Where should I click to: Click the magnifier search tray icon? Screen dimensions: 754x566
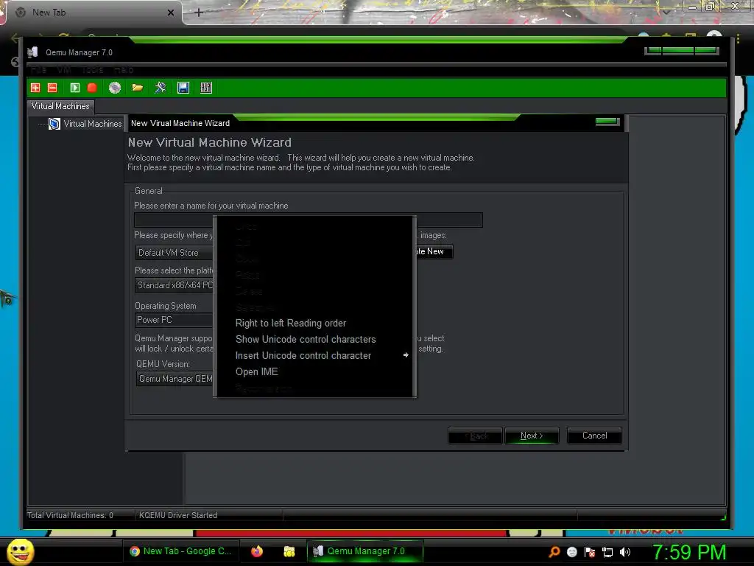(x=554, y=551)
